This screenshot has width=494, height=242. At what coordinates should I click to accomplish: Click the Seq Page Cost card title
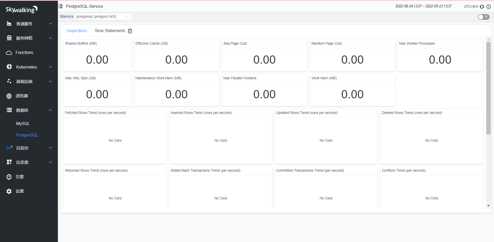point(235,43)
